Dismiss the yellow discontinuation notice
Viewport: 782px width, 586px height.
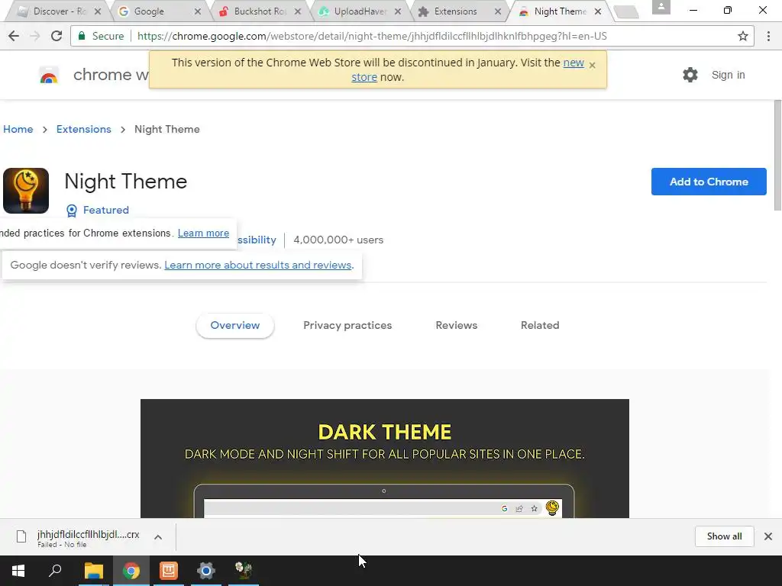coord(592,65)
